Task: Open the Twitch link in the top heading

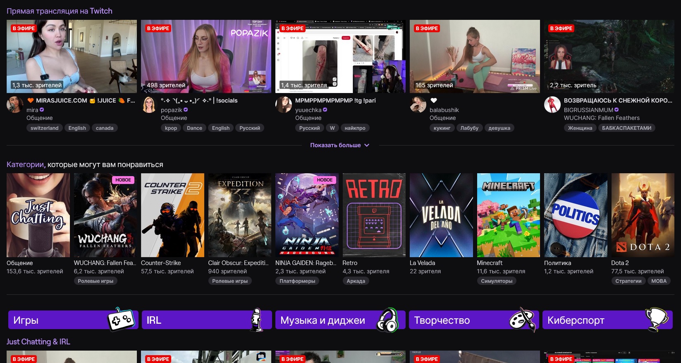Action: [x=101, y=11]
